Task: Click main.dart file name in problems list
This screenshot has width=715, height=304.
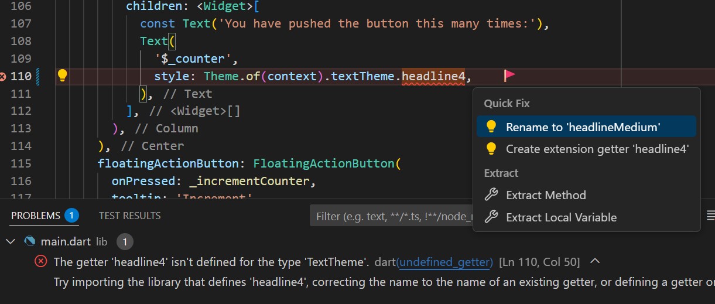Action: 66,241
